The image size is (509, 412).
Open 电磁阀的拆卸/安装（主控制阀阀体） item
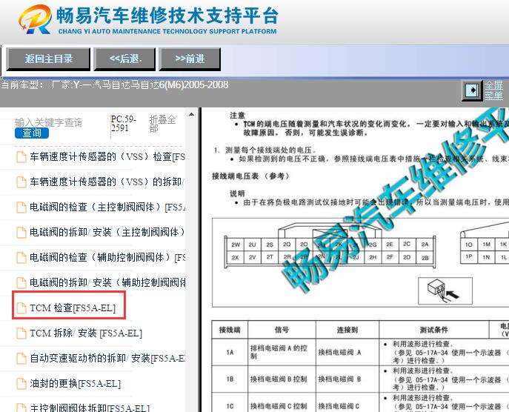click(107, 232)
